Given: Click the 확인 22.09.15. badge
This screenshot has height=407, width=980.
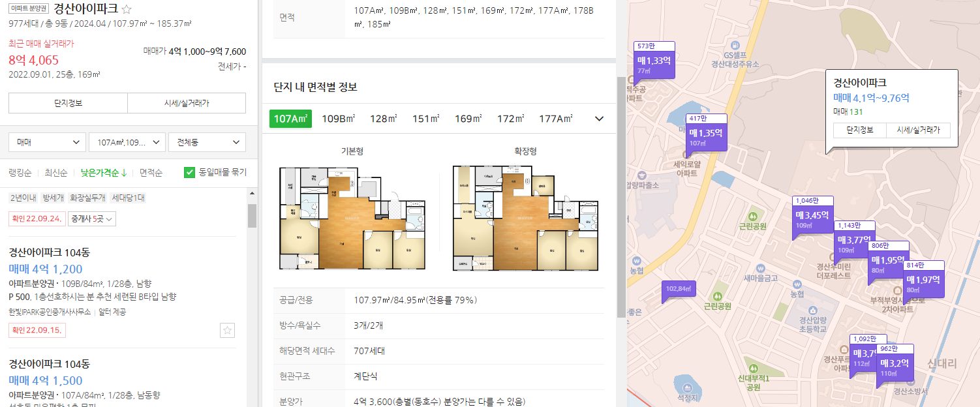Looking at the screenshot, I should [37, 330].
